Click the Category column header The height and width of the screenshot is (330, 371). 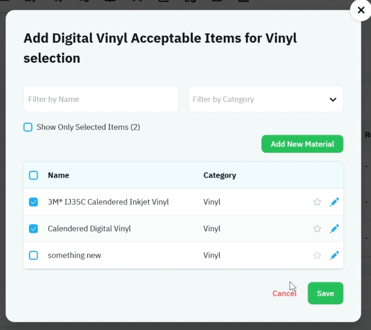219,176
